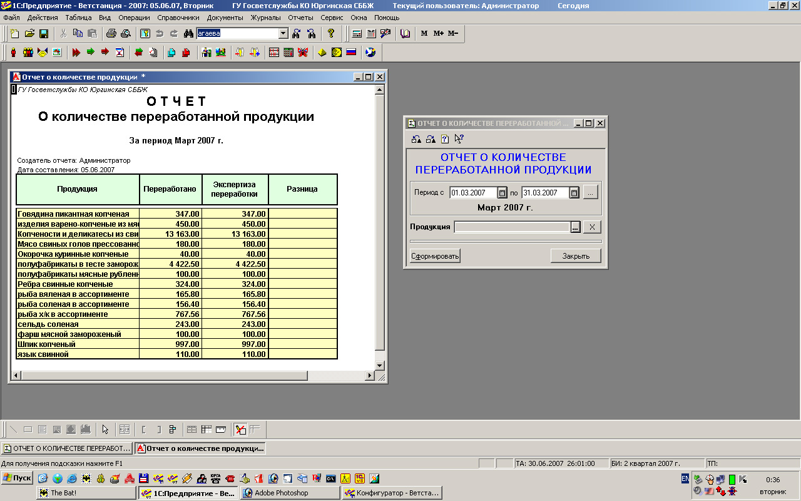Open the Действия menu

click(43, 18)
